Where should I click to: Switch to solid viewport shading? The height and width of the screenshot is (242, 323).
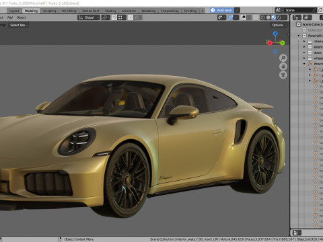268,17
